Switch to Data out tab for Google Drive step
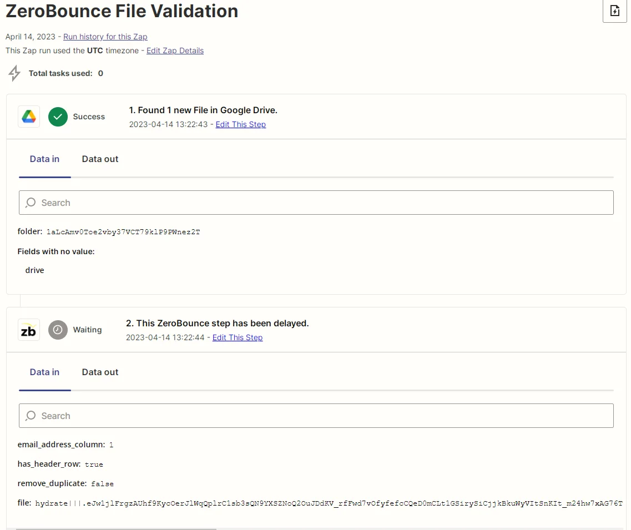 tap(100, 159)
